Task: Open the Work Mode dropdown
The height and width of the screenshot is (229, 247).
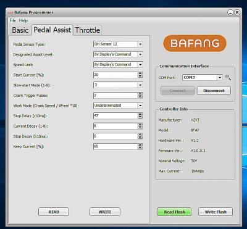Action: tap(140, 106)
